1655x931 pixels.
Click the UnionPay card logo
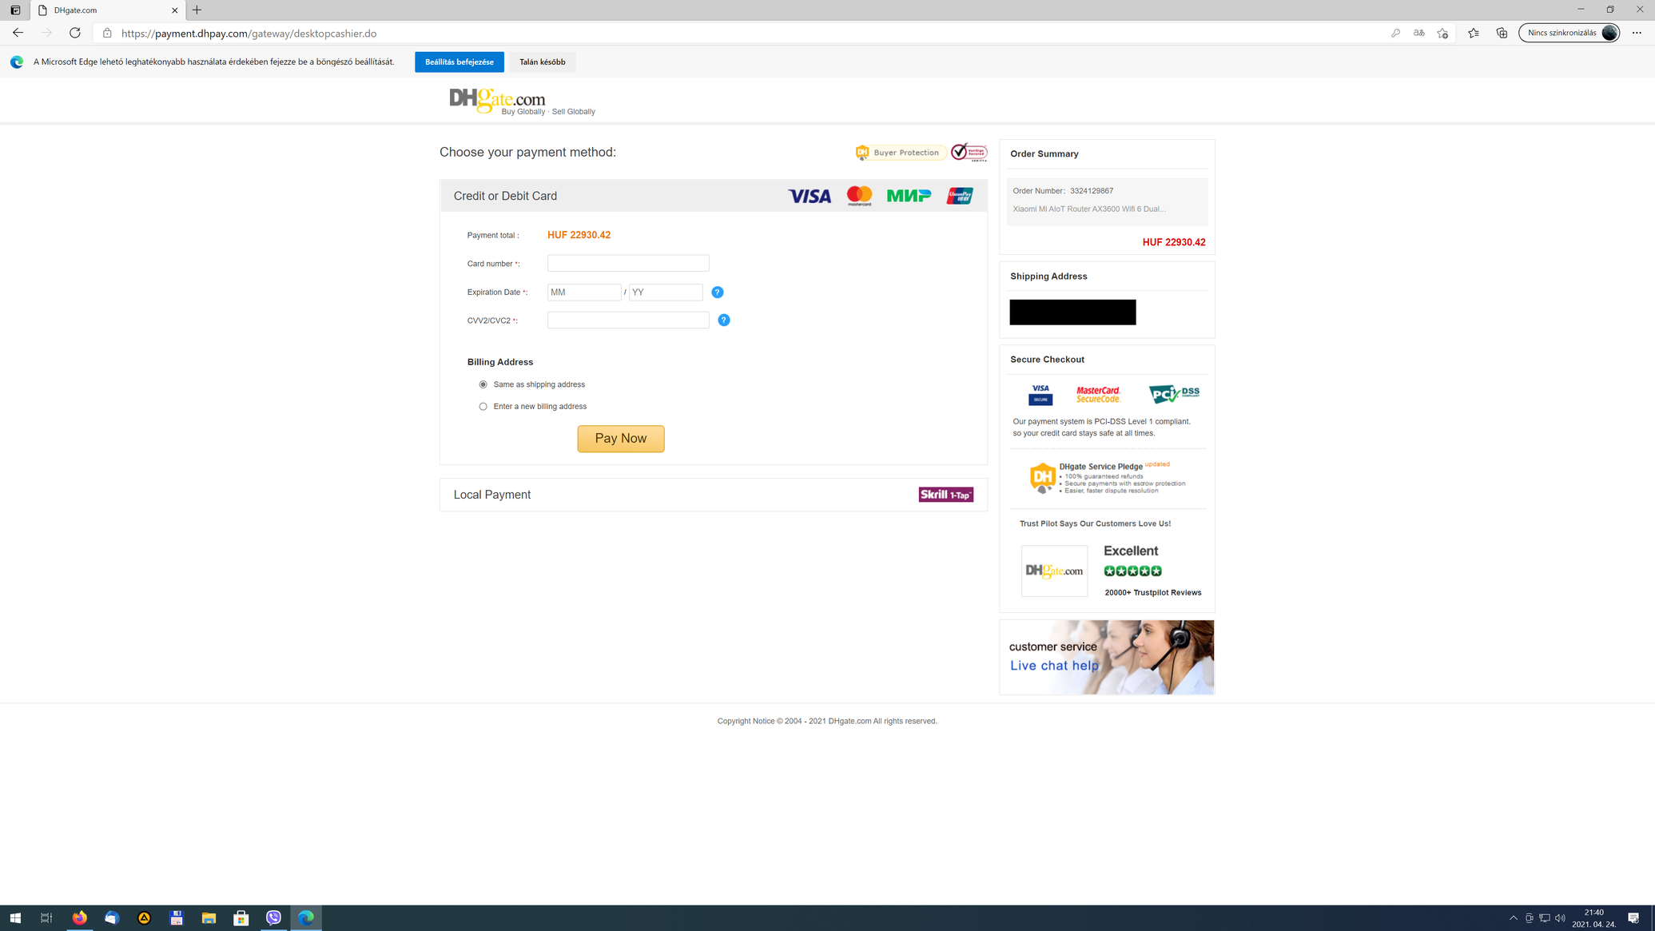[959, 196]
